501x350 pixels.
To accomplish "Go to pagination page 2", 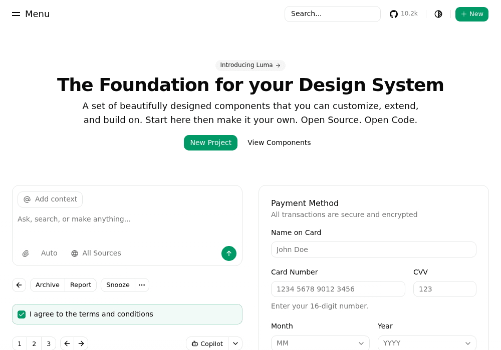I will 34,343.
